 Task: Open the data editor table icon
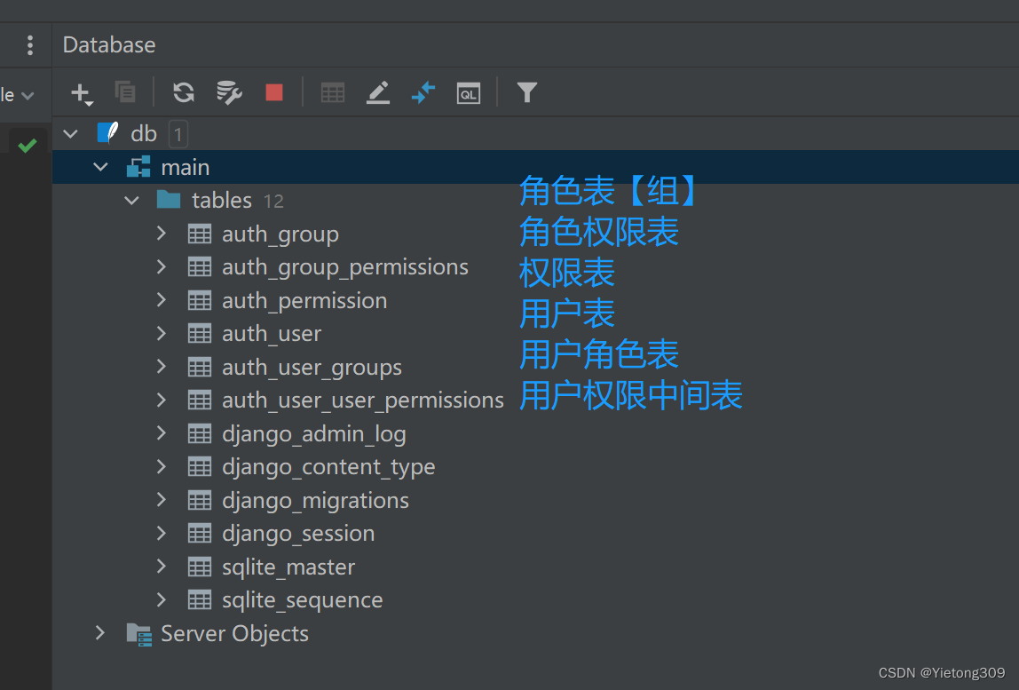(332, 91)
